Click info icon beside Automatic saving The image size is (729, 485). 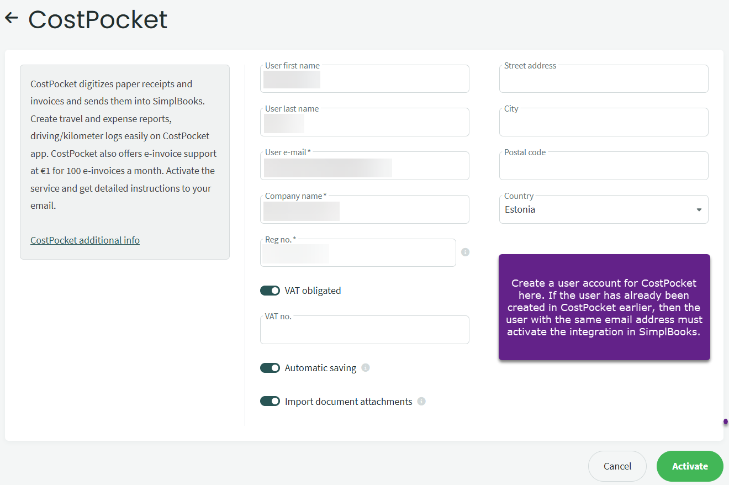(x=366, y=368)
